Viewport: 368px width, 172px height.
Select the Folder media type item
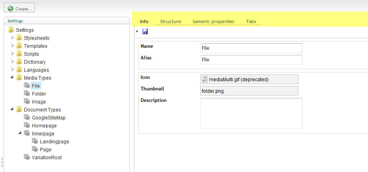pos(39,94)
